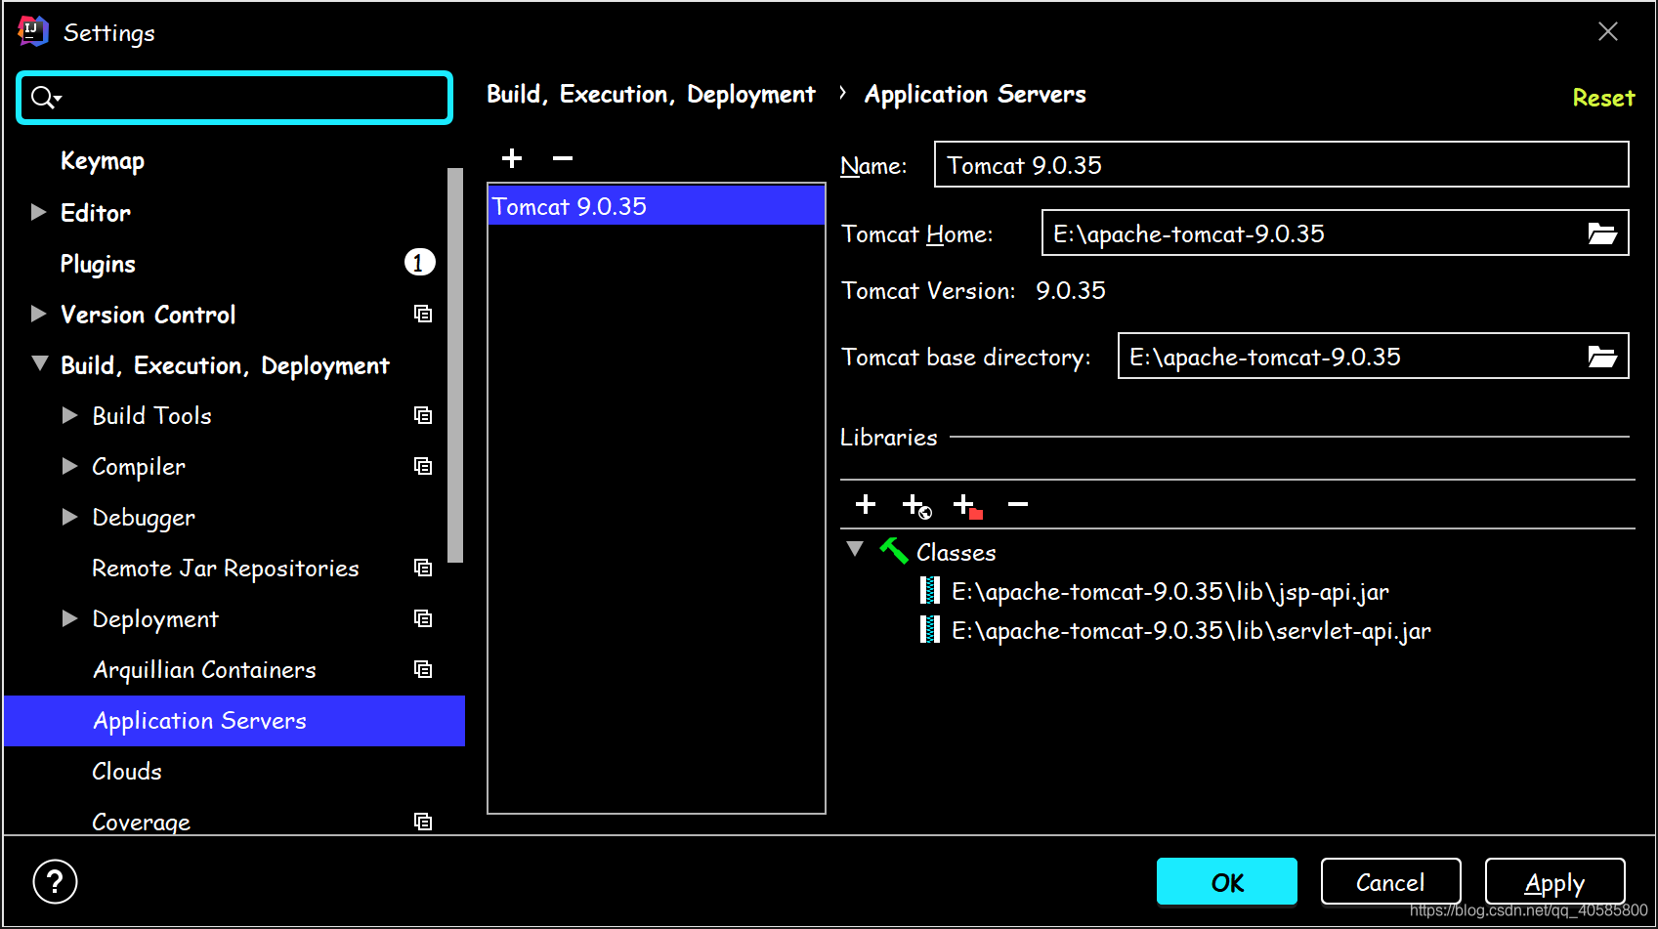The height and width of the screenshot is (929, 1658).
Task: Click project-level icon beside Version Control
Action: click(x=423, y=314)
